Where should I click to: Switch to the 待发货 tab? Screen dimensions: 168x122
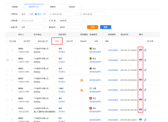[x=72, y=7]
